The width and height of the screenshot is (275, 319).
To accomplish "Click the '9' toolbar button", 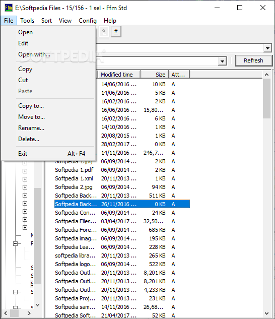I will click(104, 32).
